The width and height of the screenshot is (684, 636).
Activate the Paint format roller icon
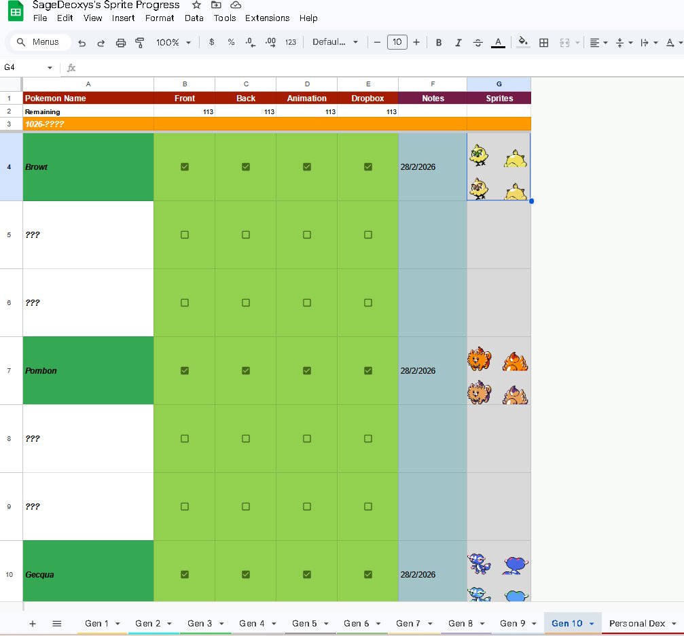(140, 43)
